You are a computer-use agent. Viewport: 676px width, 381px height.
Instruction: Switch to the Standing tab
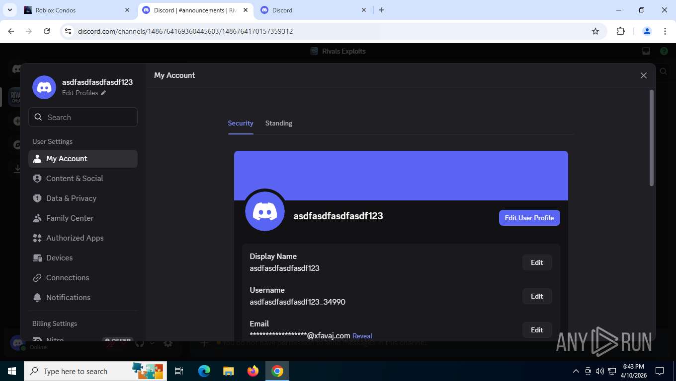[279, 123]
